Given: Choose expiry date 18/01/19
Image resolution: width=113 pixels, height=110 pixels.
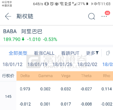Looking at the screenshot, I should (x=37, y=64).
